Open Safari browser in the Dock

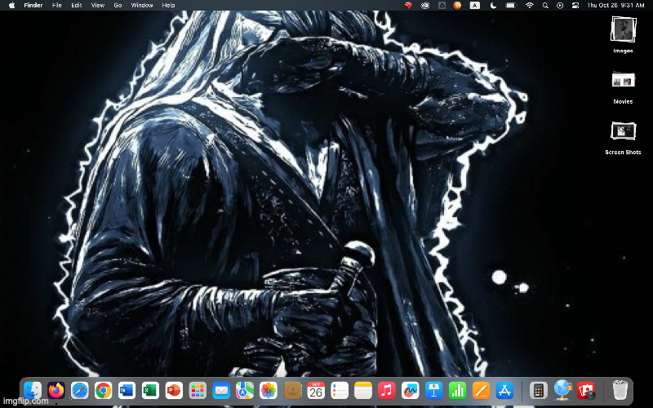[79, 391]
